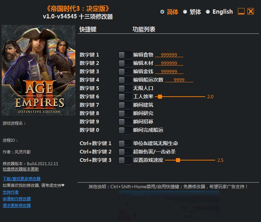Image resolution: width=261 pixels, height=222 pixels.
Task: Enable the 无限人口 switch
Action: pyautogui.click(x=125, y=89)
